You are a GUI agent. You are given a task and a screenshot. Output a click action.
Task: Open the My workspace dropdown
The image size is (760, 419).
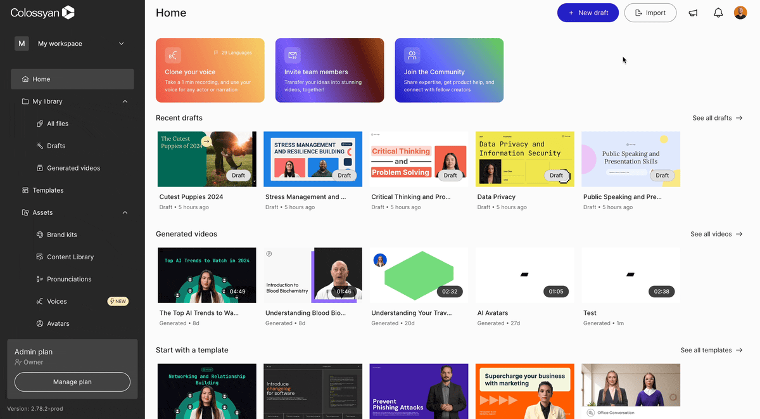coord(72,44)
